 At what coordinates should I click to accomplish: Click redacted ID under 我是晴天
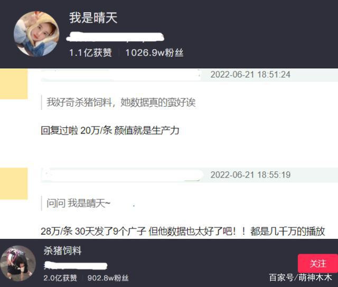tap(115, 37)
